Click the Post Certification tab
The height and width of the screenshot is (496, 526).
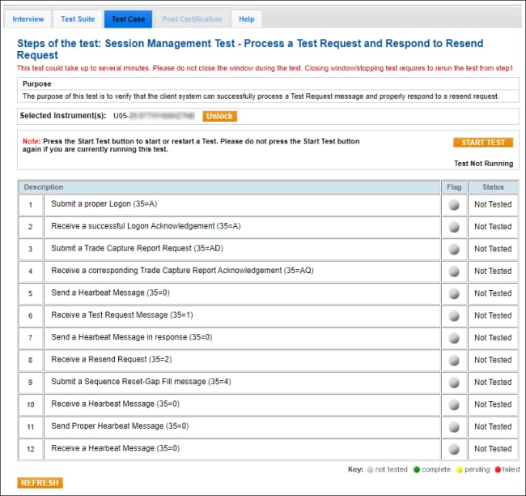click(x=191, y=19)
